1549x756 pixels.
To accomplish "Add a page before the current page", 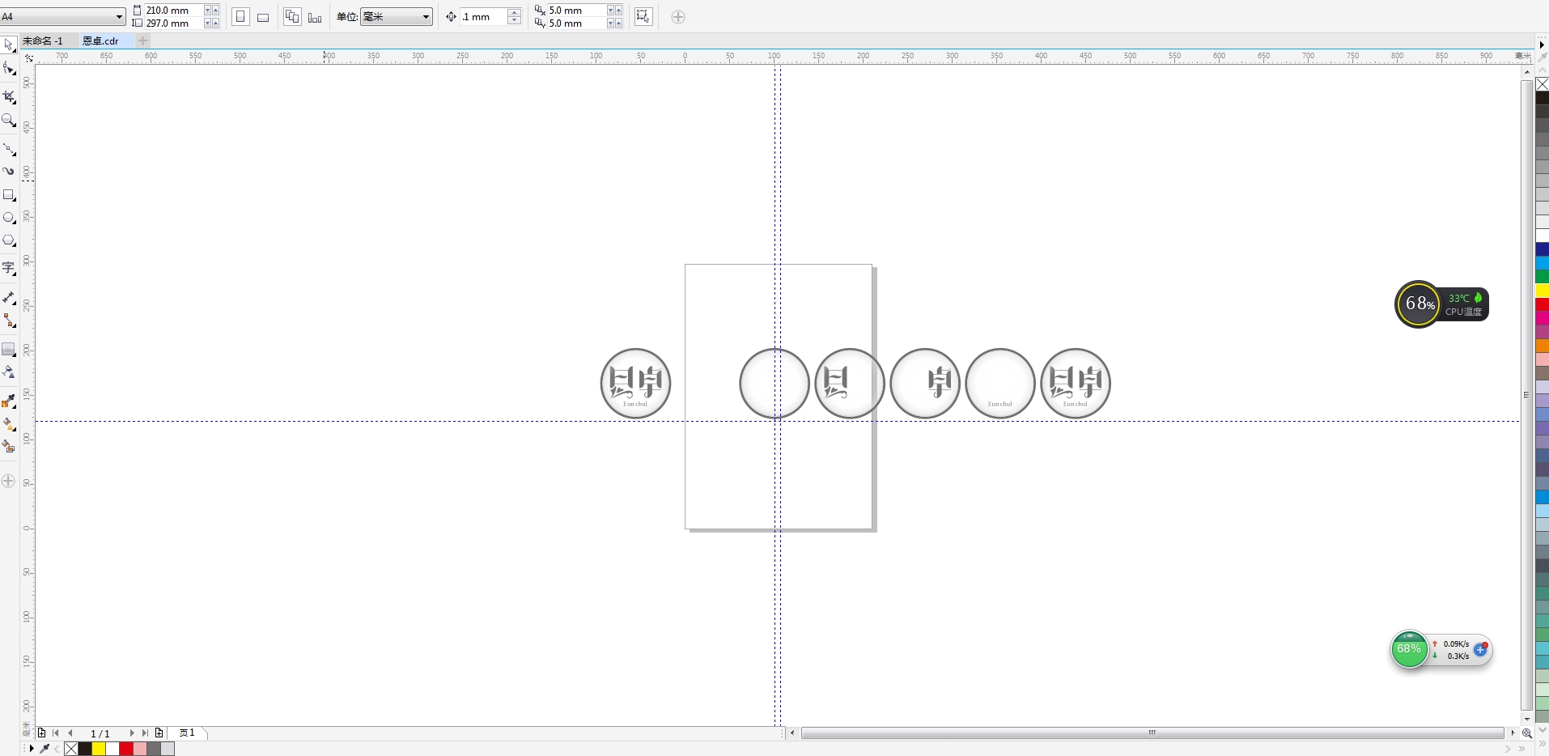I will [41, 733].
